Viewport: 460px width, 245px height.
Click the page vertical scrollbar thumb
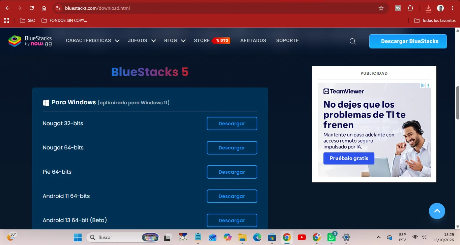[458, 103]
